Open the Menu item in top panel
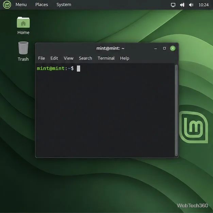 [x=21, y=5]
